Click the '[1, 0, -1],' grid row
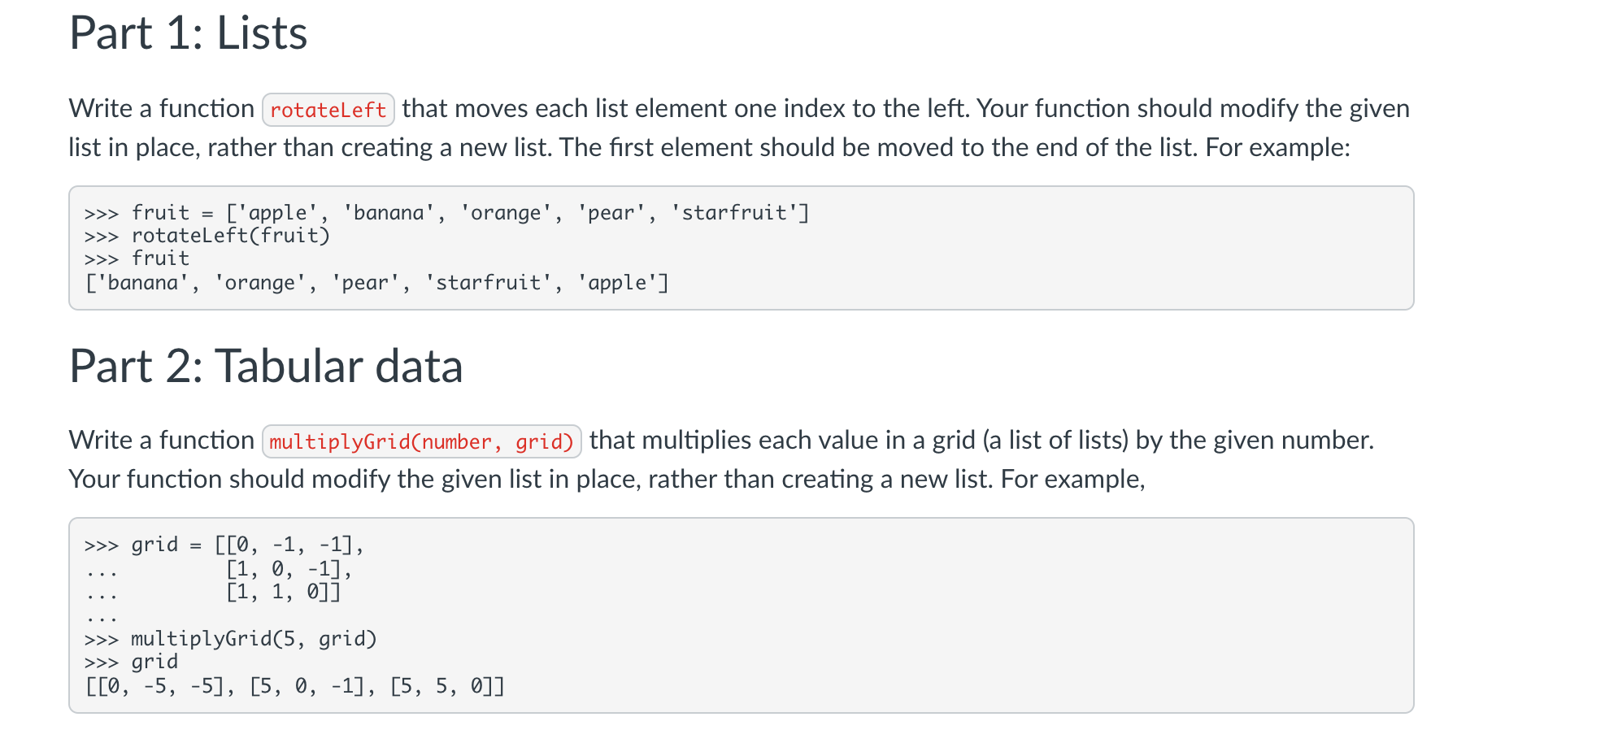The width and height of the screenshot is (1605, 730). click(x=289, y=568)
